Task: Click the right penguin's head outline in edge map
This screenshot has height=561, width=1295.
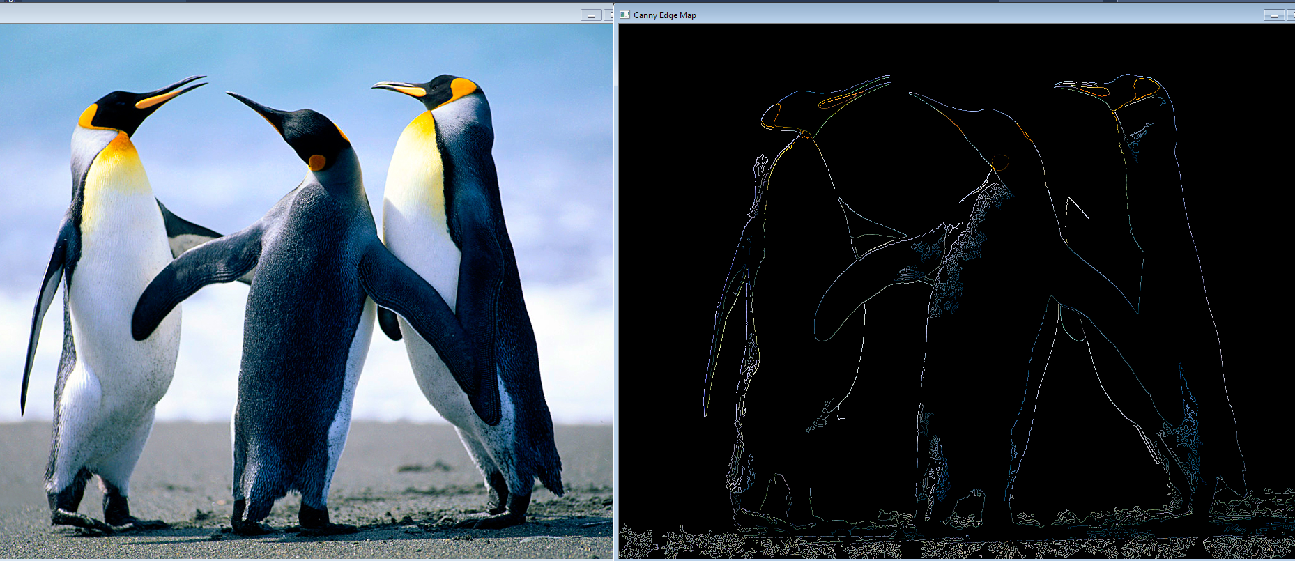Action: (x=1143, y=87)
